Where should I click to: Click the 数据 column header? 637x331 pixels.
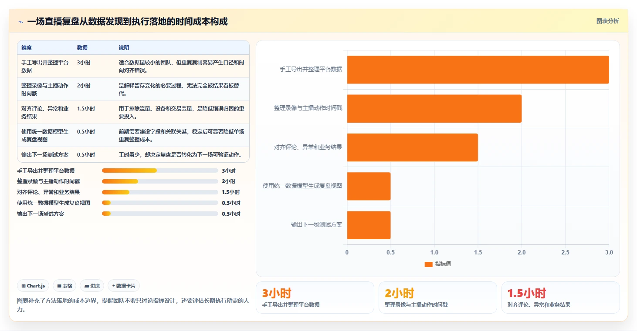(82, 48)
